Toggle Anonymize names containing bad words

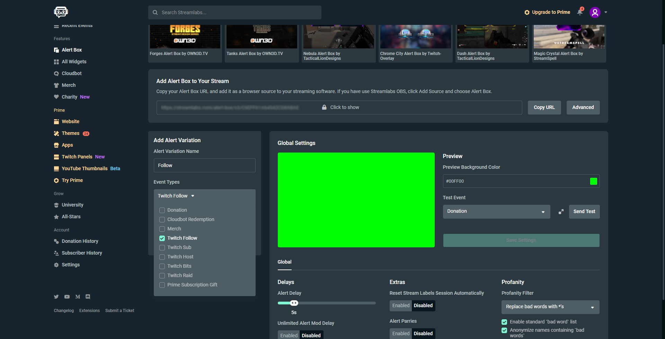coord(504,330)
